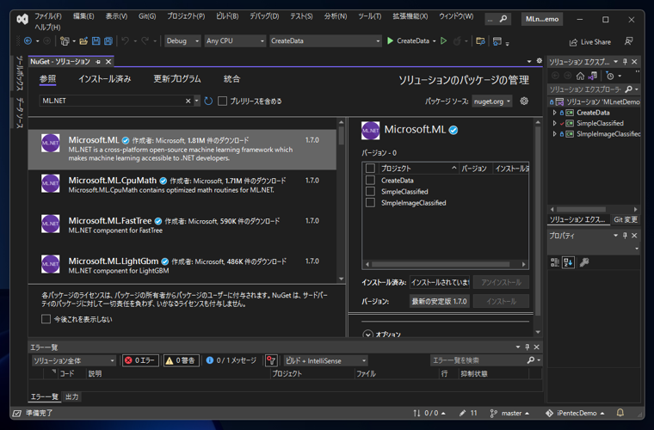Click the package list vertical scrollbar thumb
This screenshot has height=430, width=654.
coord(341,135)
